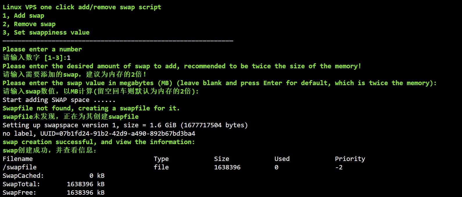This screenshot has width=462, height=197.
Task: Click the entered value after [1-3]:
Action: click(x=69, y=58)
